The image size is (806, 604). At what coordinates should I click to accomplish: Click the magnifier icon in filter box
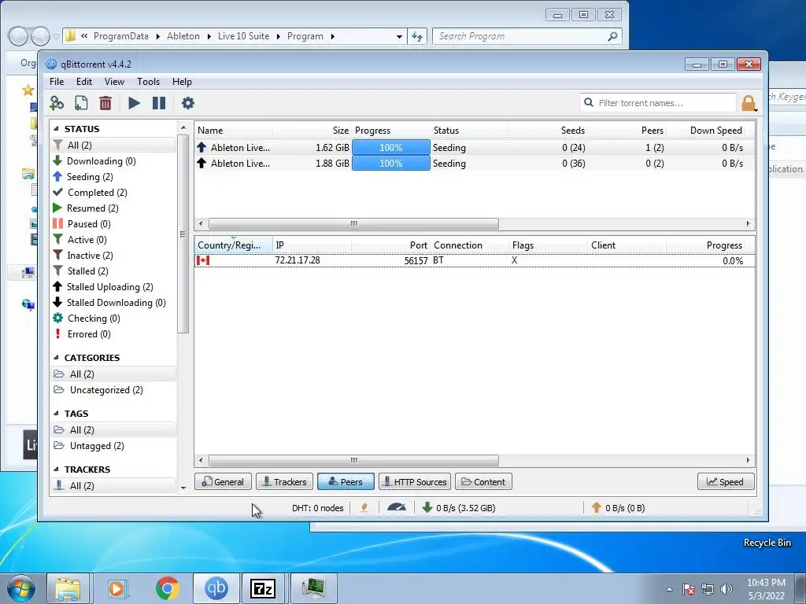pos(589,103)
